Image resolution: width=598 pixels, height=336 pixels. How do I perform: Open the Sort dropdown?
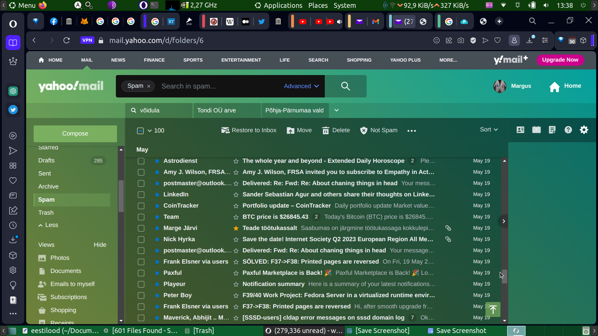489,130
